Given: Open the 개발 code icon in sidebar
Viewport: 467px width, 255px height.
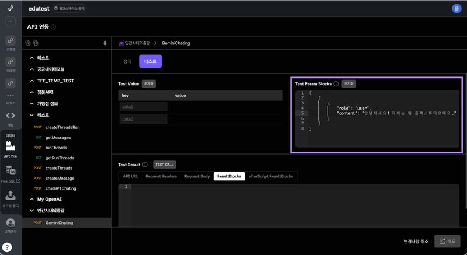Looking at the screenshot, I should 11,116.
